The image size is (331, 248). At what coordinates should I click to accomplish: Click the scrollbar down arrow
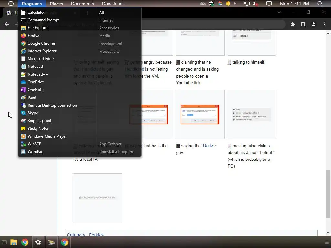[328, 233]
